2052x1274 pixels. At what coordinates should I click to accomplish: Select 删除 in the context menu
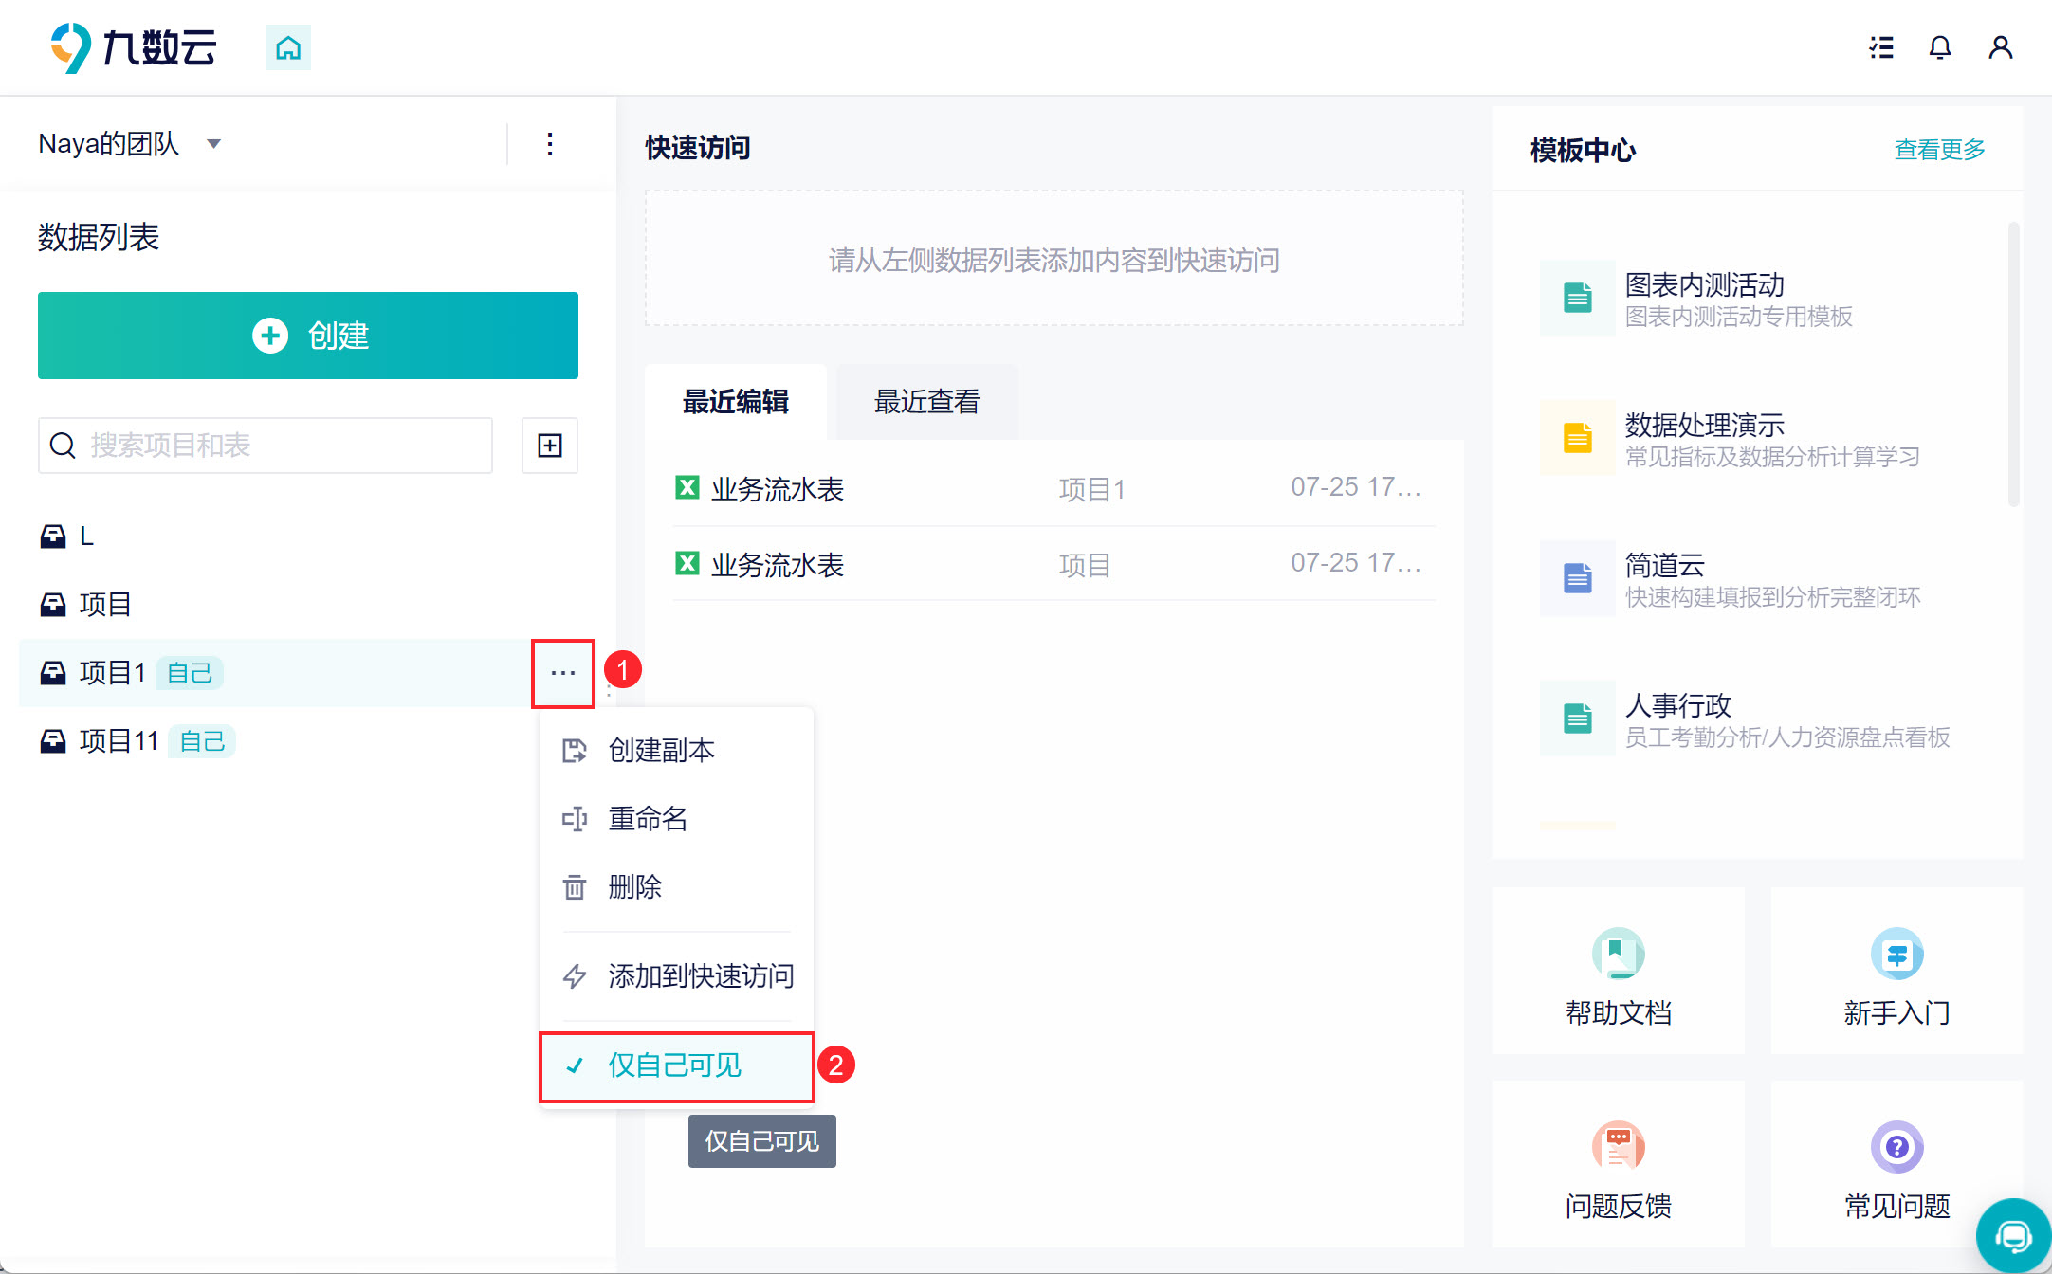click(634, 887)
